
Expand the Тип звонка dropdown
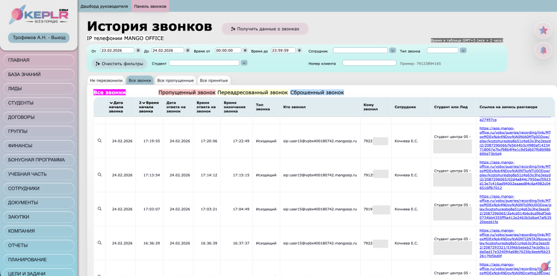point(463,51)
